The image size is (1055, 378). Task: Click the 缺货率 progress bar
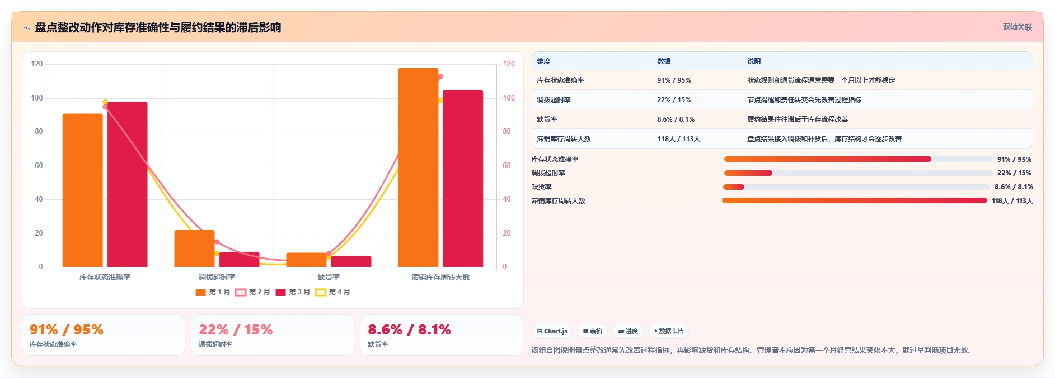point(856,187)
